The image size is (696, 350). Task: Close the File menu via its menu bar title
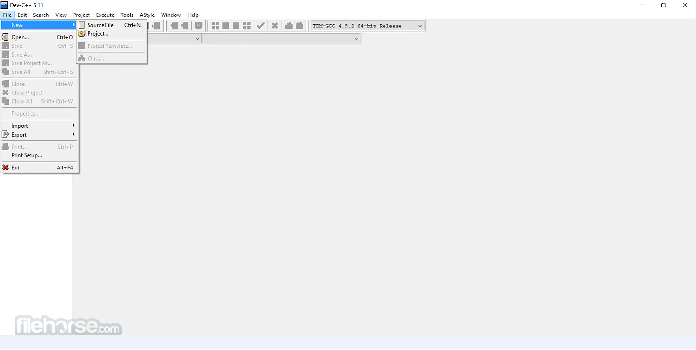click(7, 15)
